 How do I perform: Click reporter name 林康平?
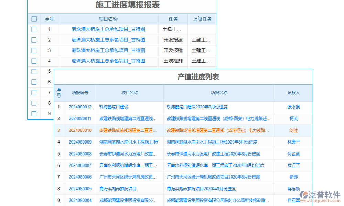pyautogui.click(x=293, y=142)
